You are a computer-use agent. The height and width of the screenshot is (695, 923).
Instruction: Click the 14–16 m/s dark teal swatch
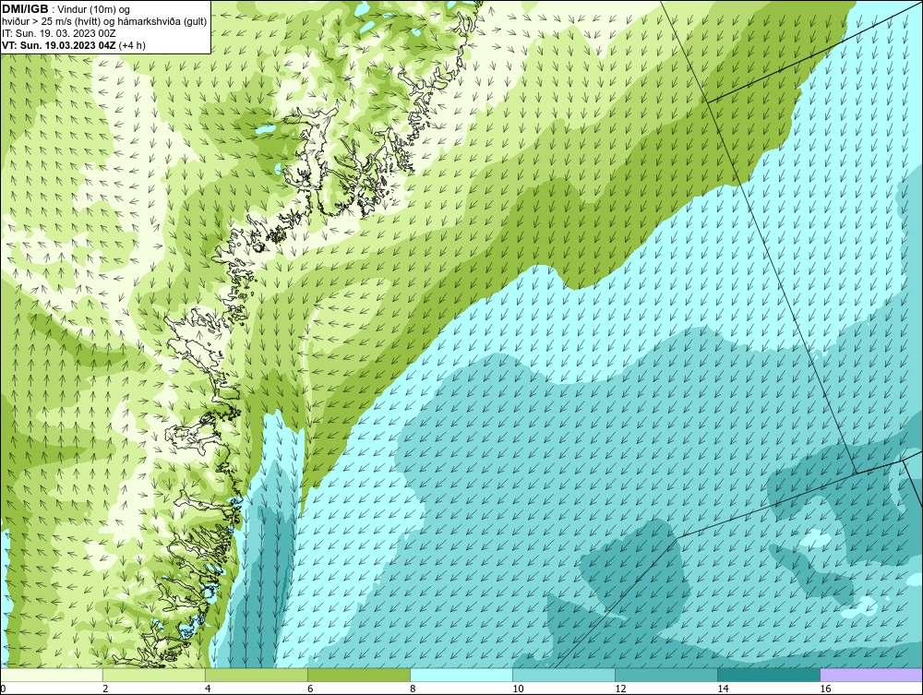[x=769, y=675]
